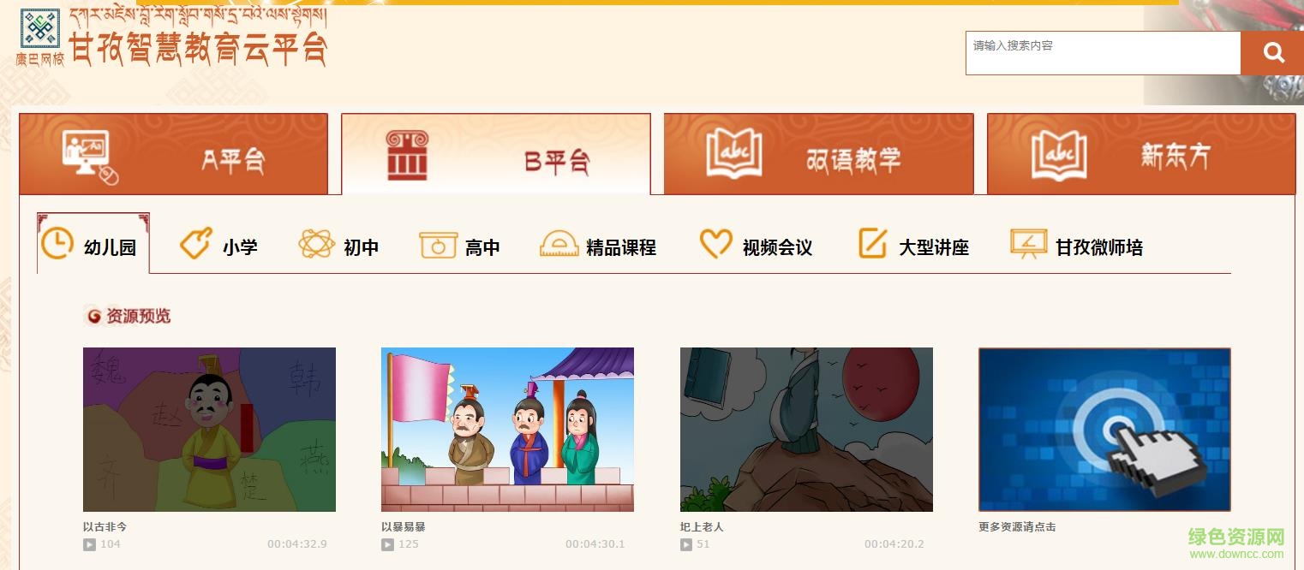This screenshot has height=570, width=1304.
Task: Click the 康巴网校 logo icon
Action: coord(40,30)
